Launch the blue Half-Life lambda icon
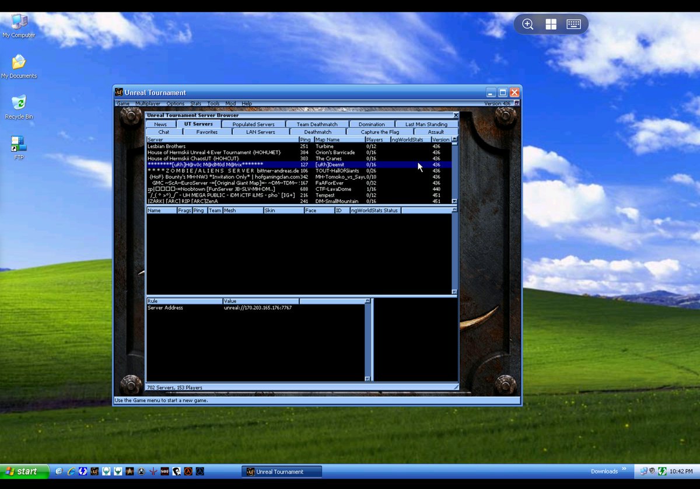This screenshot has height=489, width=700. pos(200,471)
